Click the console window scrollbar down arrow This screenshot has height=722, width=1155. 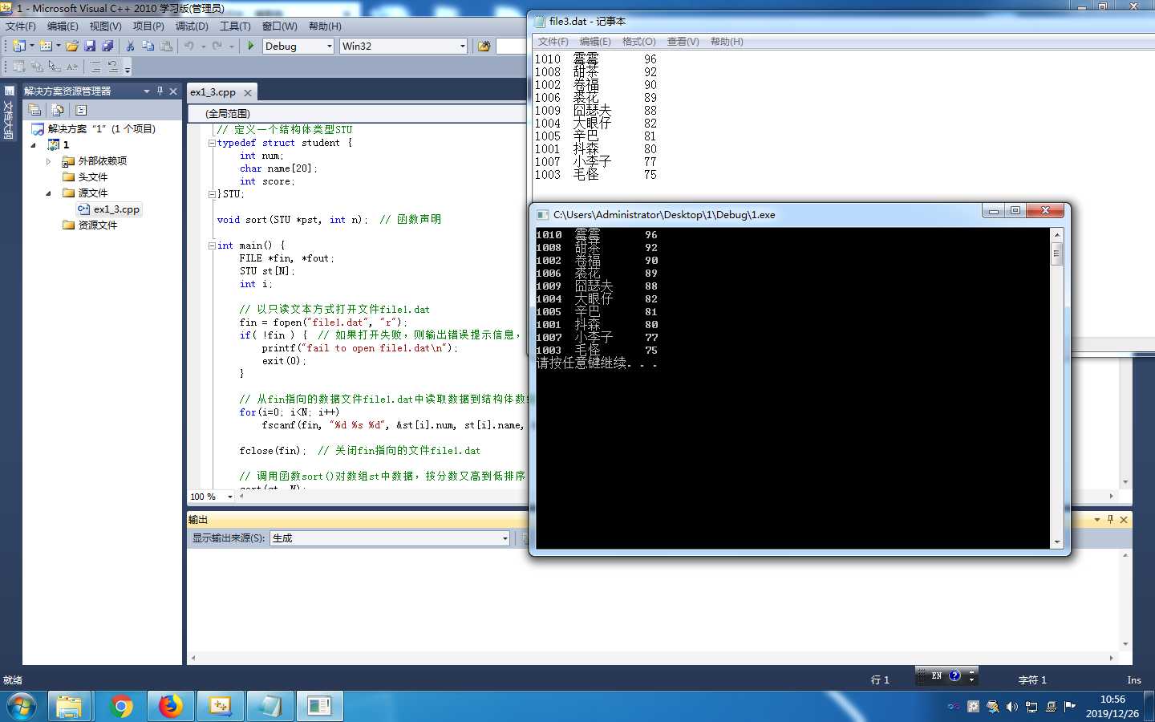[1057, 542]
